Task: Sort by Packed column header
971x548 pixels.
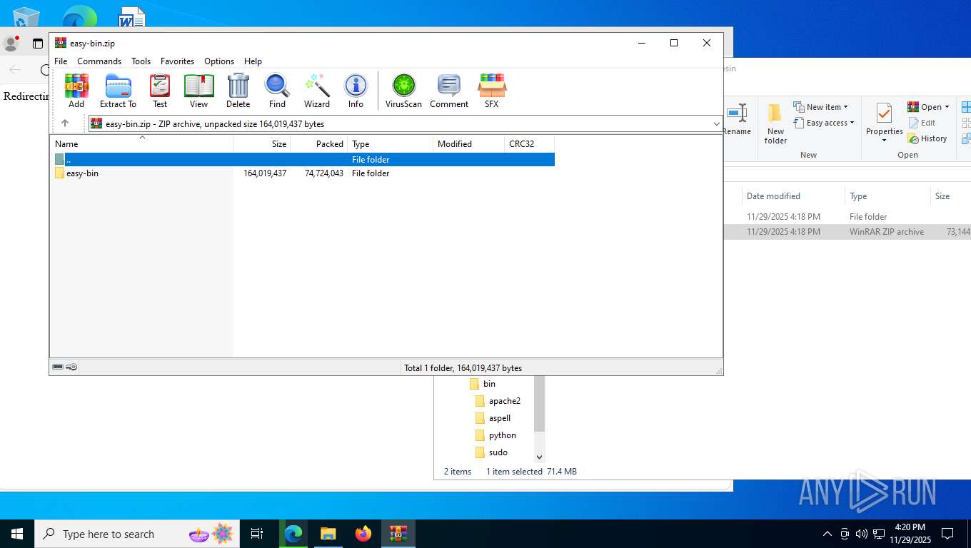Action: click(319, 144)
